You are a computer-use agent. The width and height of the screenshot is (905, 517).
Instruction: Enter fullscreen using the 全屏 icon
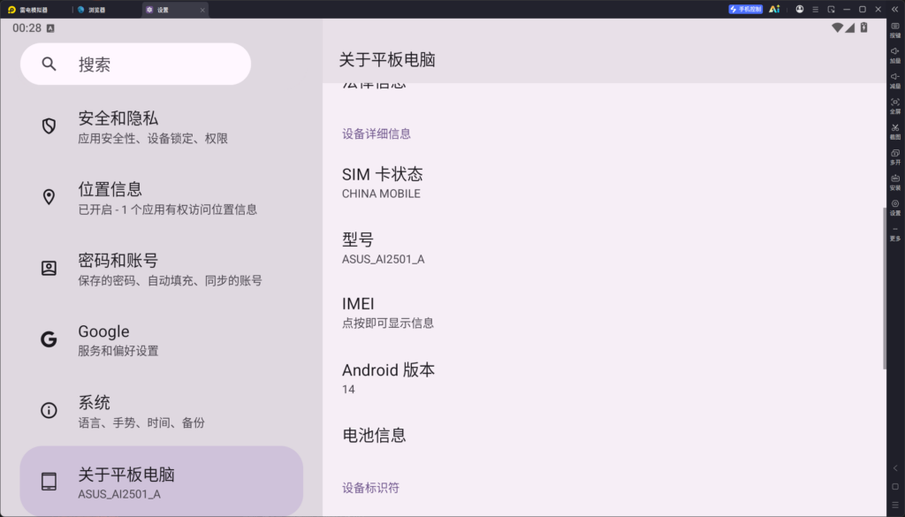(895, 106)
